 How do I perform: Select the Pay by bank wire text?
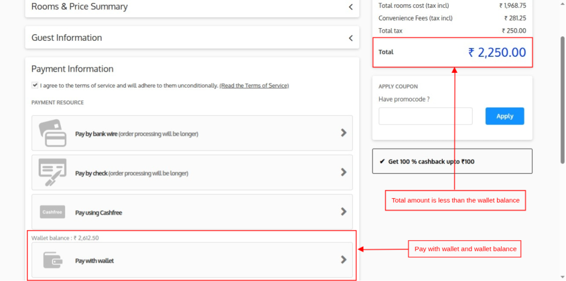click(x=96, y=134)
